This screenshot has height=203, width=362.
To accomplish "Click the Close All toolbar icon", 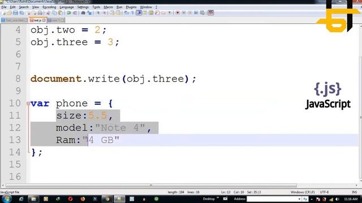I will pos(35,13).
